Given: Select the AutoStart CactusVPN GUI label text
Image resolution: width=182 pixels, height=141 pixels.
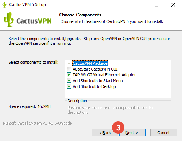Looking at the screenshot, I should (95, 69).
